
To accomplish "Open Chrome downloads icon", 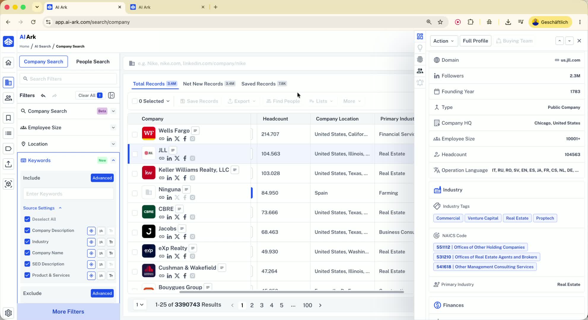I will tap(508, 22).
